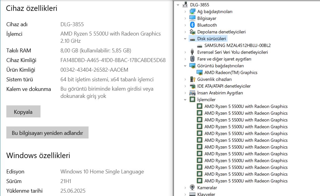
Task: Click the Kameralar webcam icon
Action: point(192,188)
